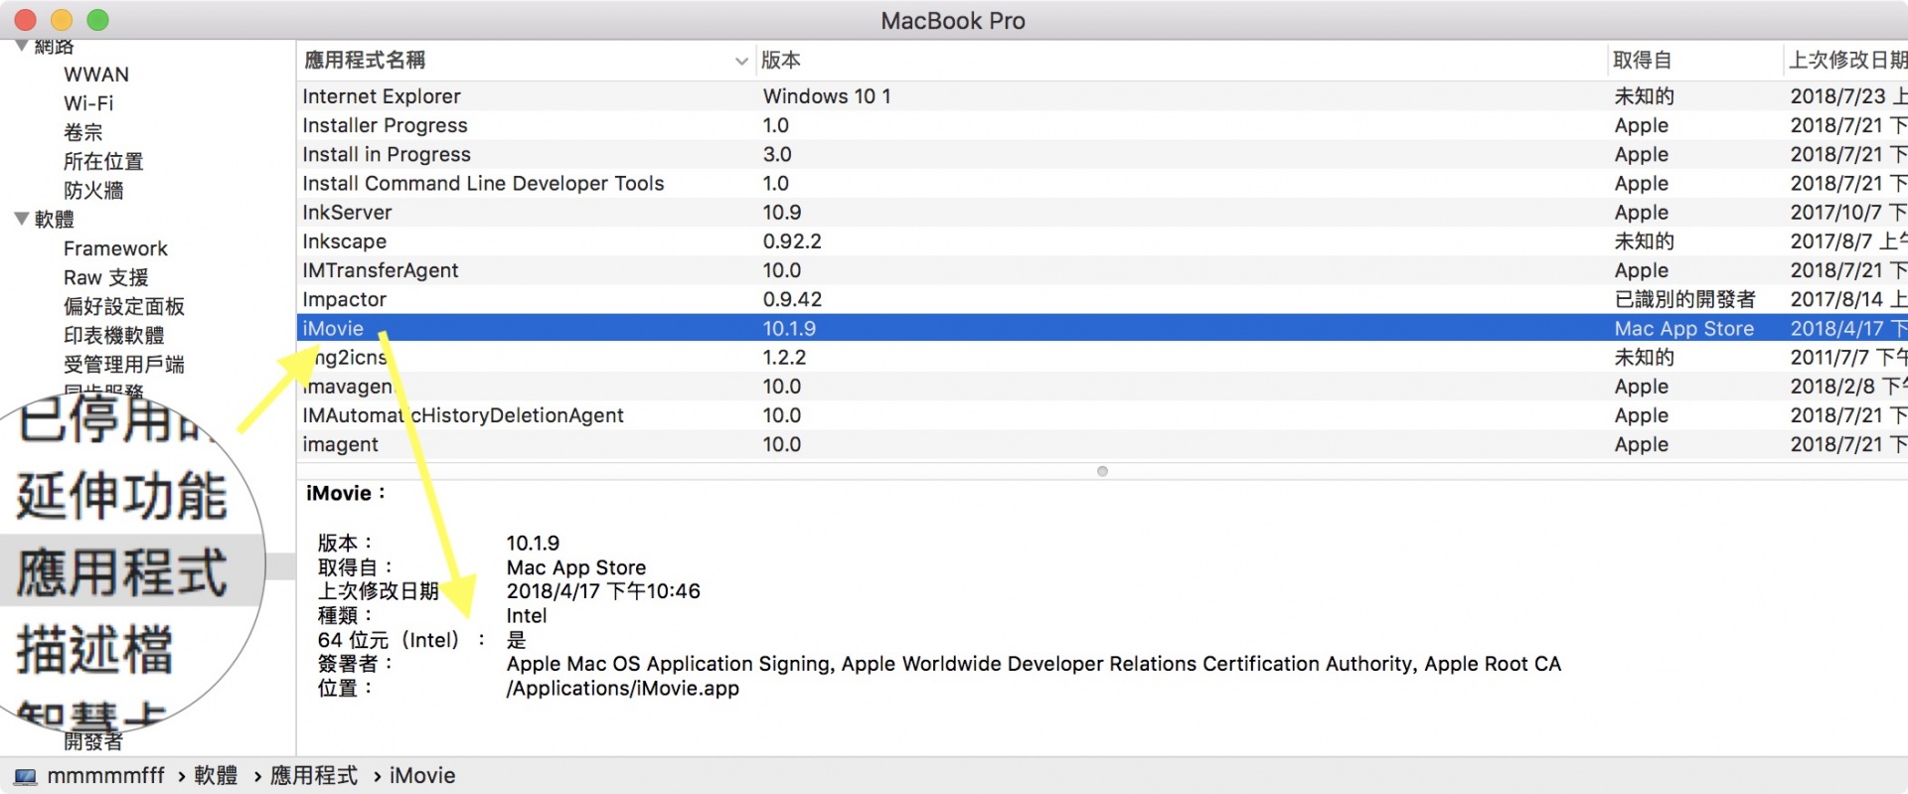Click the 2018/4/17 下午10:46 detail value
The width and height of the screenshot is (1908, 794).
click(603, 591)
